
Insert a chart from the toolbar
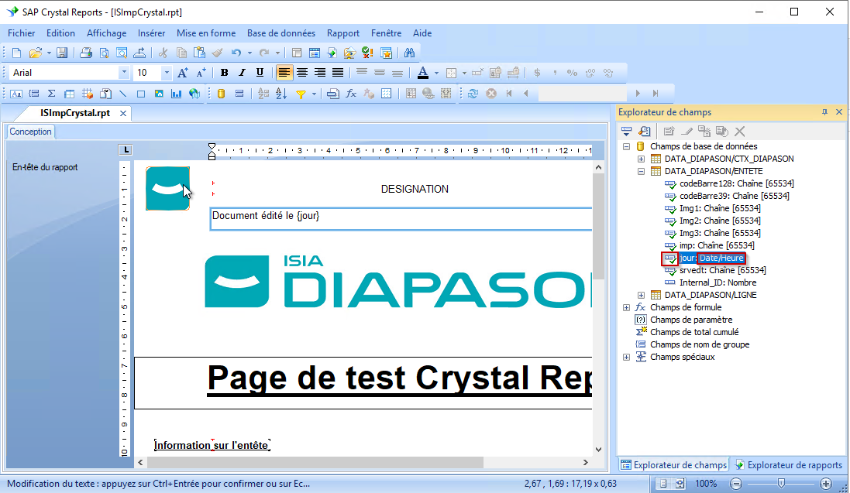click(x=176, y=94)
